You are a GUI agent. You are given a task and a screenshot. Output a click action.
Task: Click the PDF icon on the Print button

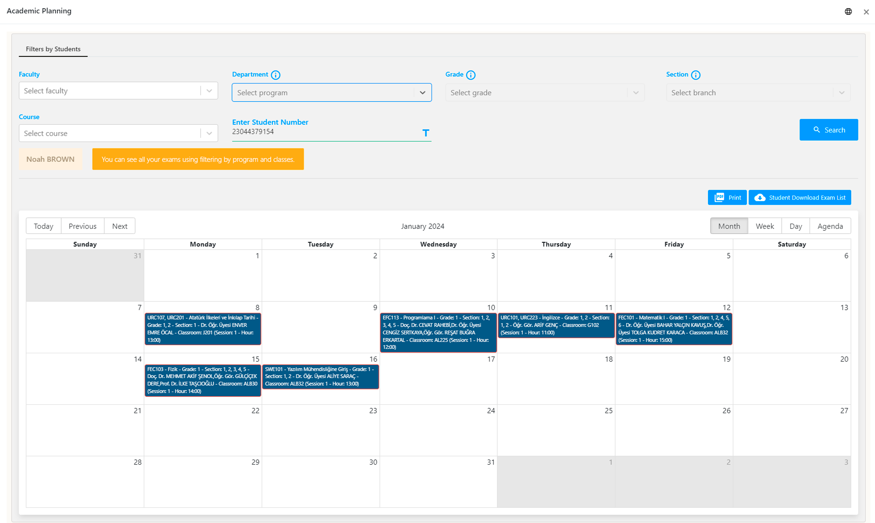(x=719, y=197)
